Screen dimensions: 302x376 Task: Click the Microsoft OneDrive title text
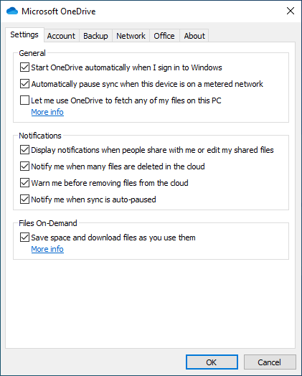tap(59, 11)
